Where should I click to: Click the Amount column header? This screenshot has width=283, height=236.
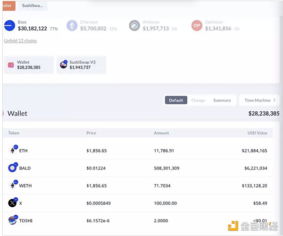point(161,133)
